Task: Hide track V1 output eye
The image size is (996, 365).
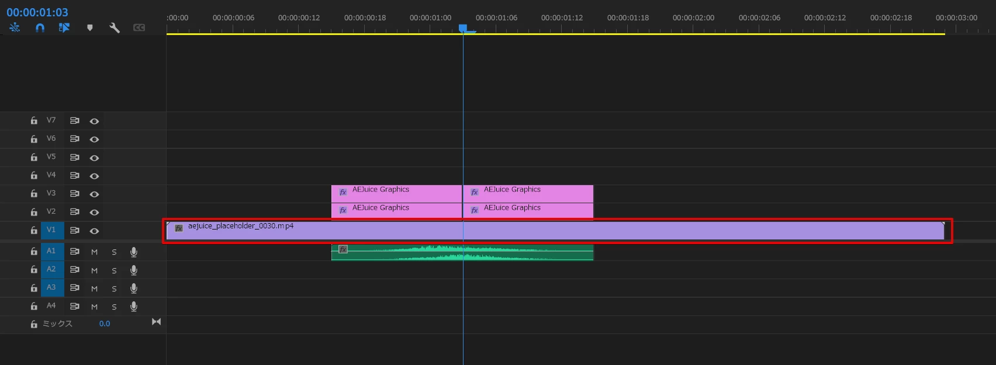Action: (x=94, y=231)
